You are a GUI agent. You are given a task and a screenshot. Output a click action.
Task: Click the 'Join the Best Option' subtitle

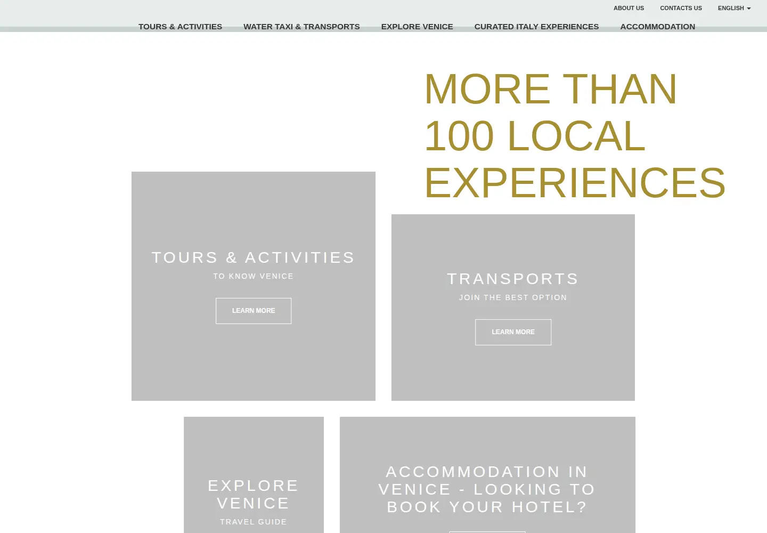[x=513, y=297]
